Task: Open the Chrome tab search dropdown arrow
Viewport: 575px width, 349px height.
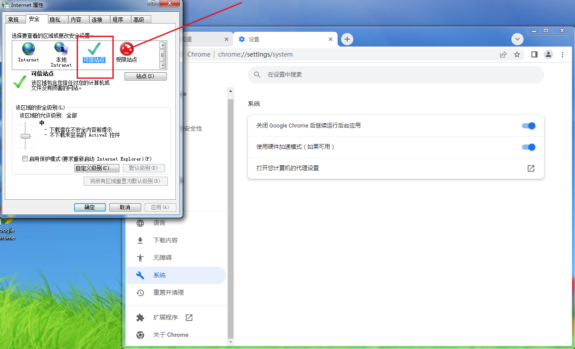Action: 517,39
